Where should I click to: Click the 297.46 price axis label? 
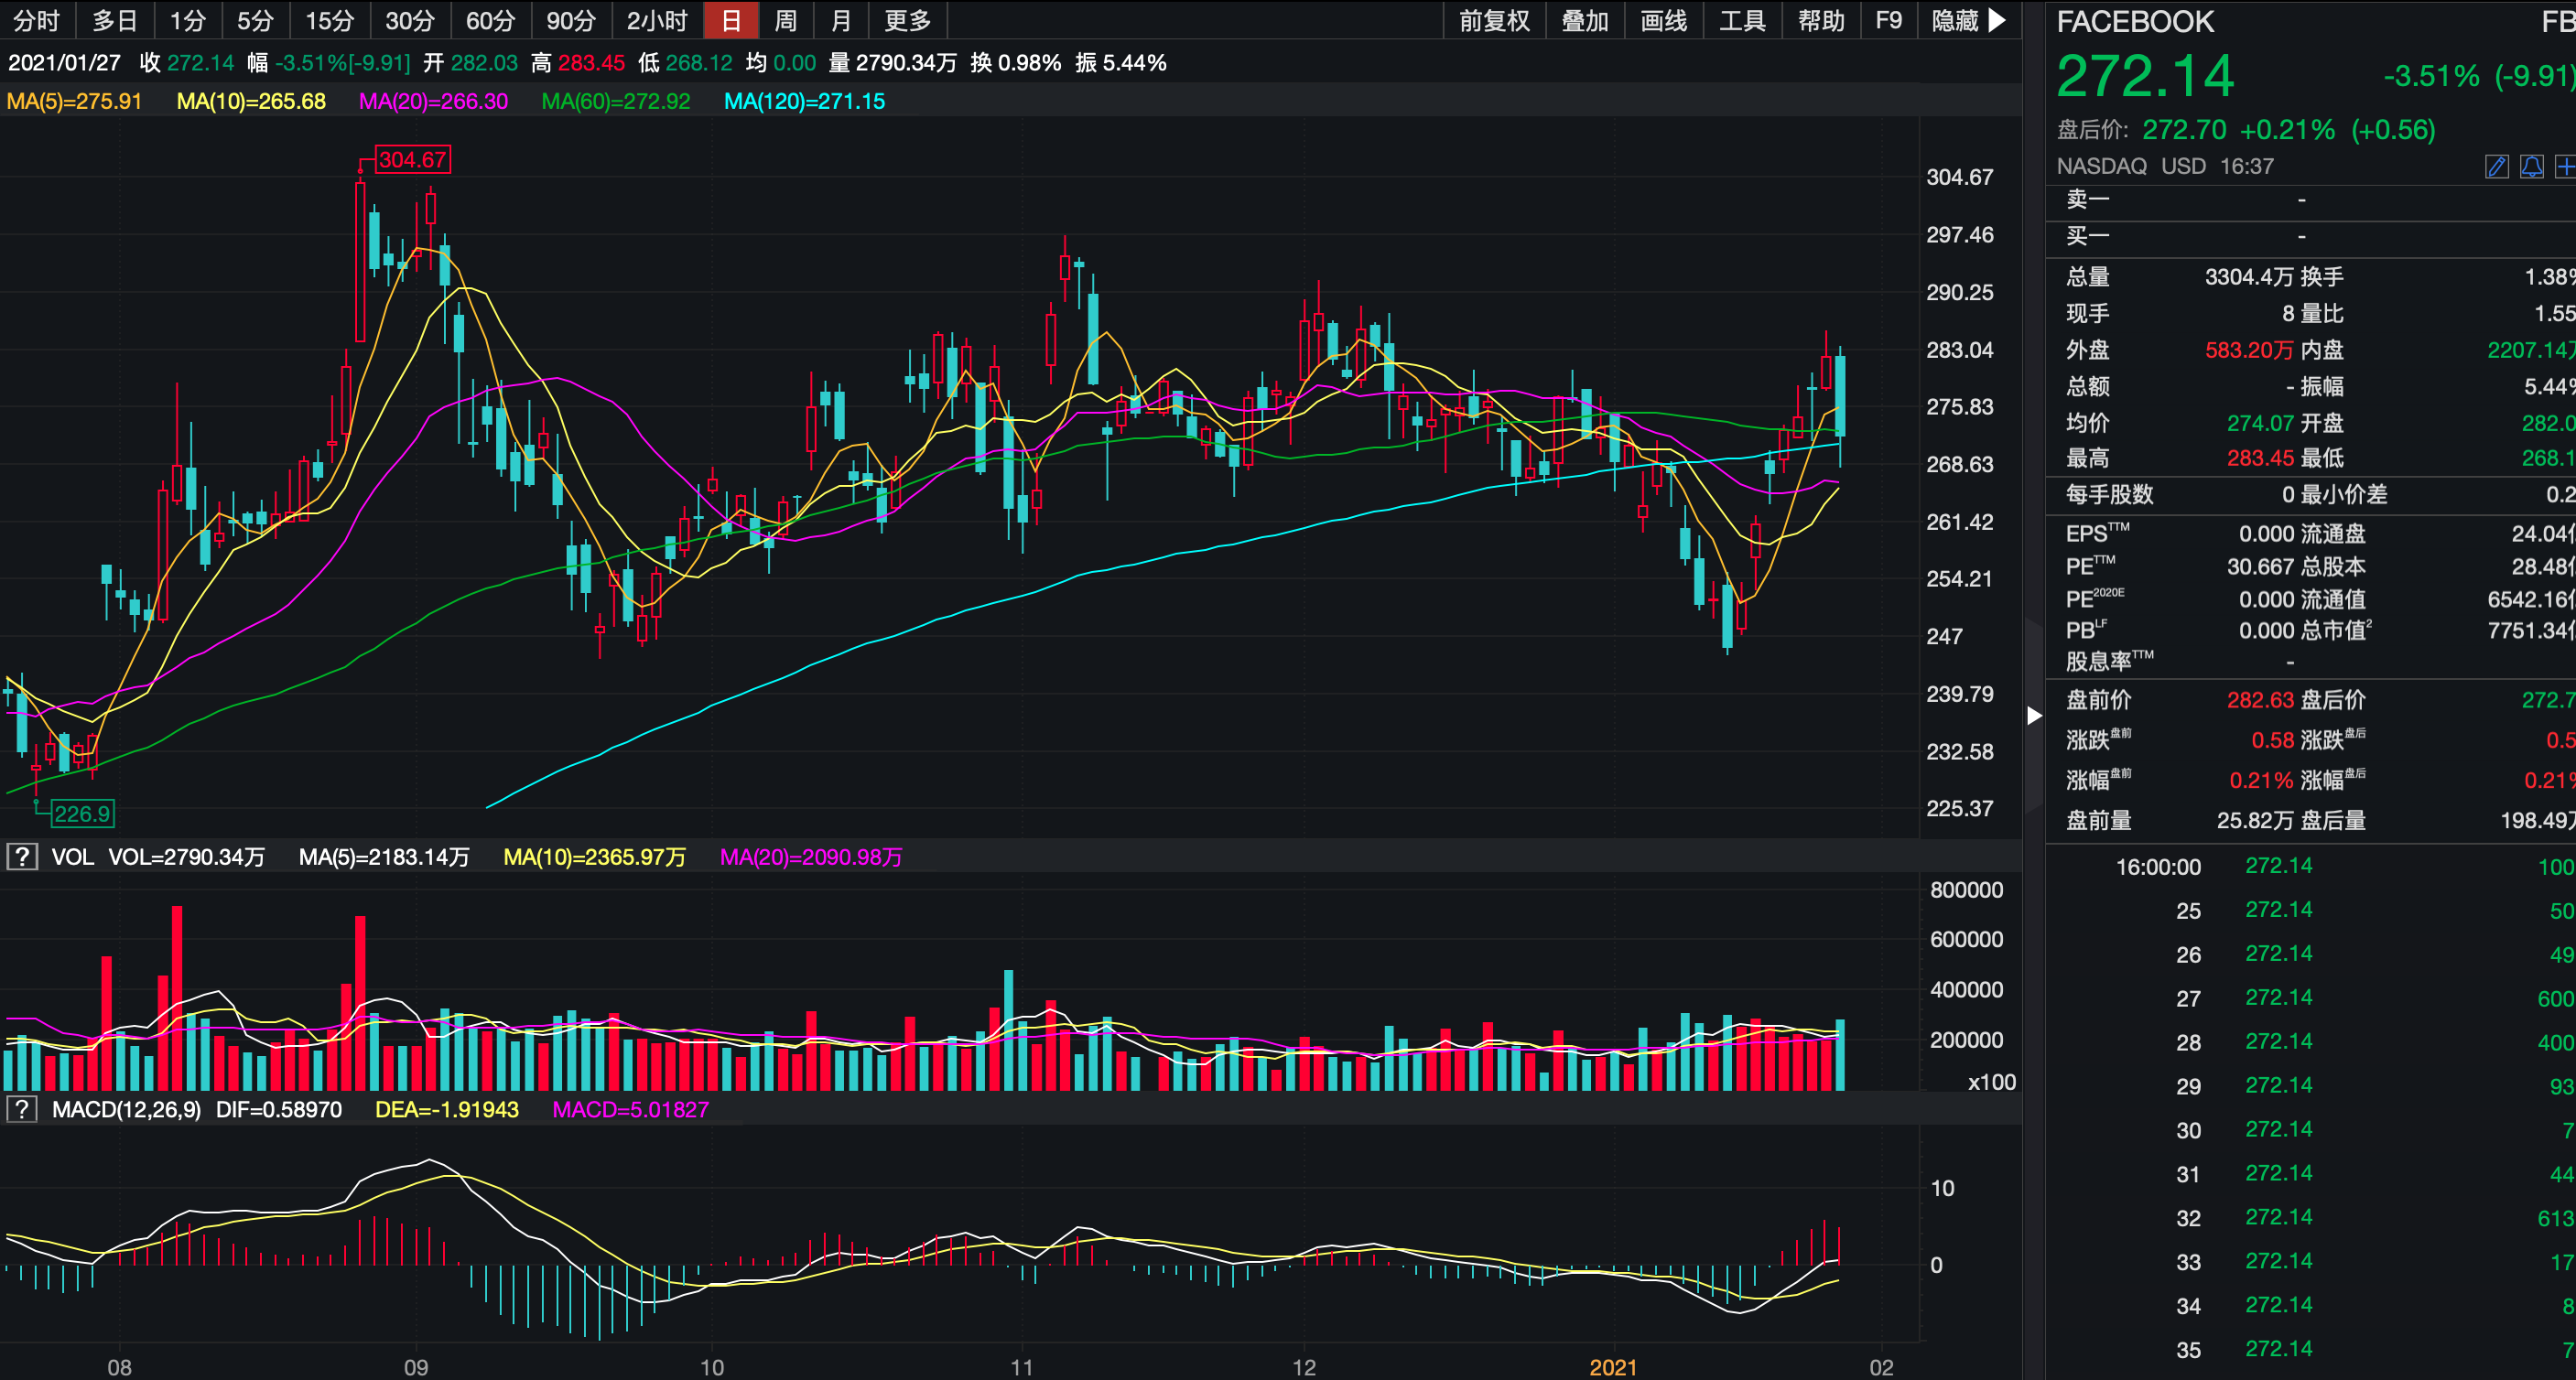(x=1959, y=235)
